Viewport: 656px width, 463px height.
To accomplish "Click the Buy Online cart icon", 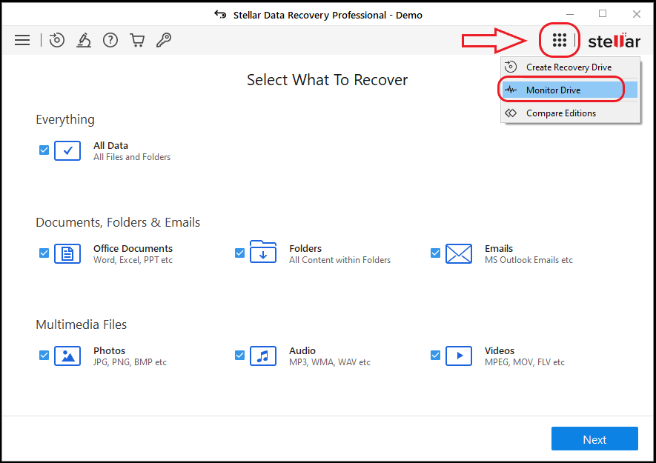I will pyautogui.click(x=137, y=40).
